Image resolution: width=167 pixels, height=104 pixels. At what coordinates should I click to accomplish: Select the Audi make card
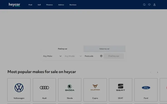tap(44, 90)
